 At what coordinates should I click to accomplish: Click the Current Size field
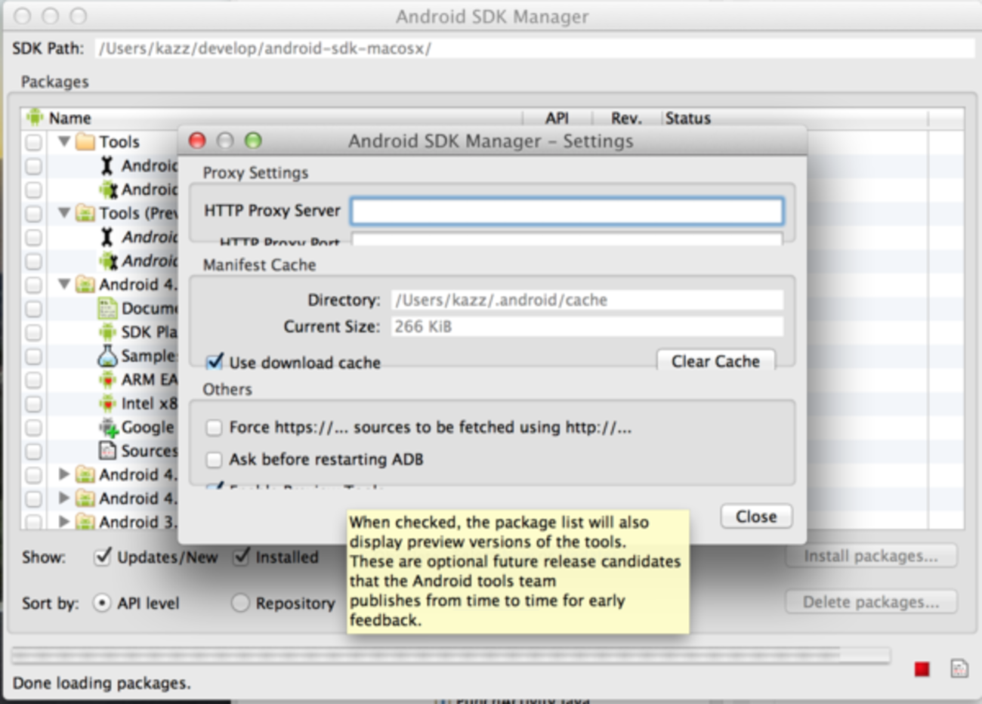pos(587,326)
